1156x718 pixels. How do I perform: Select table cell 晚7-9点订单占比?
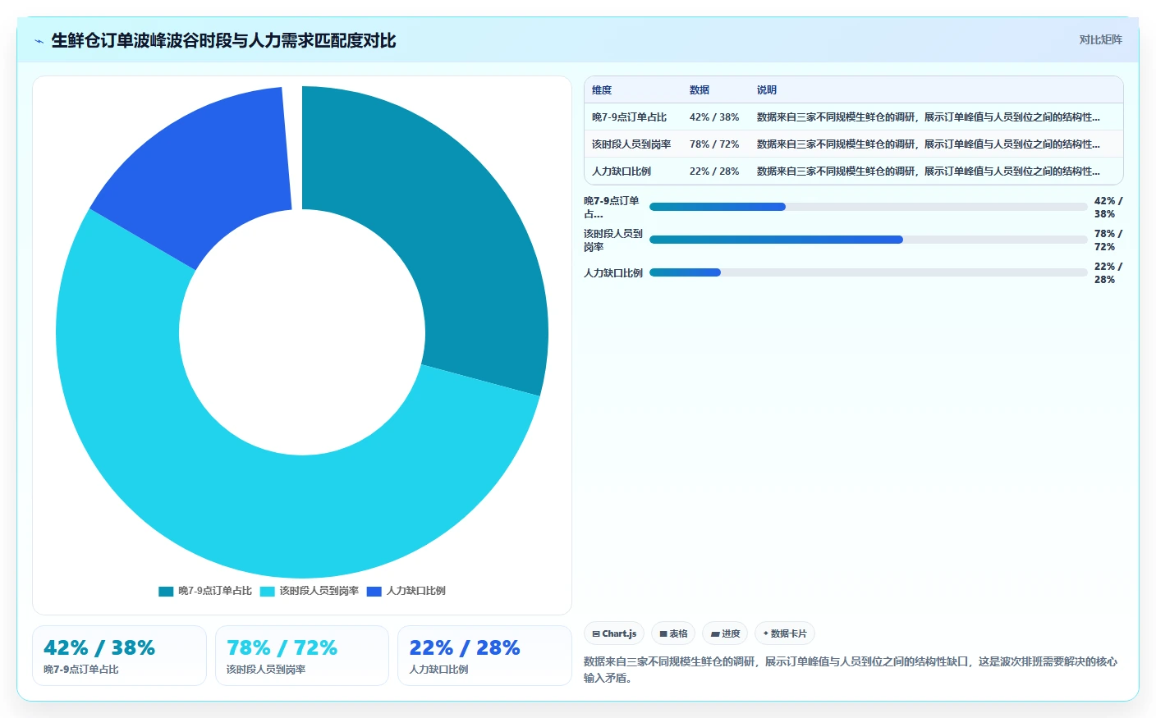point(629,117)
